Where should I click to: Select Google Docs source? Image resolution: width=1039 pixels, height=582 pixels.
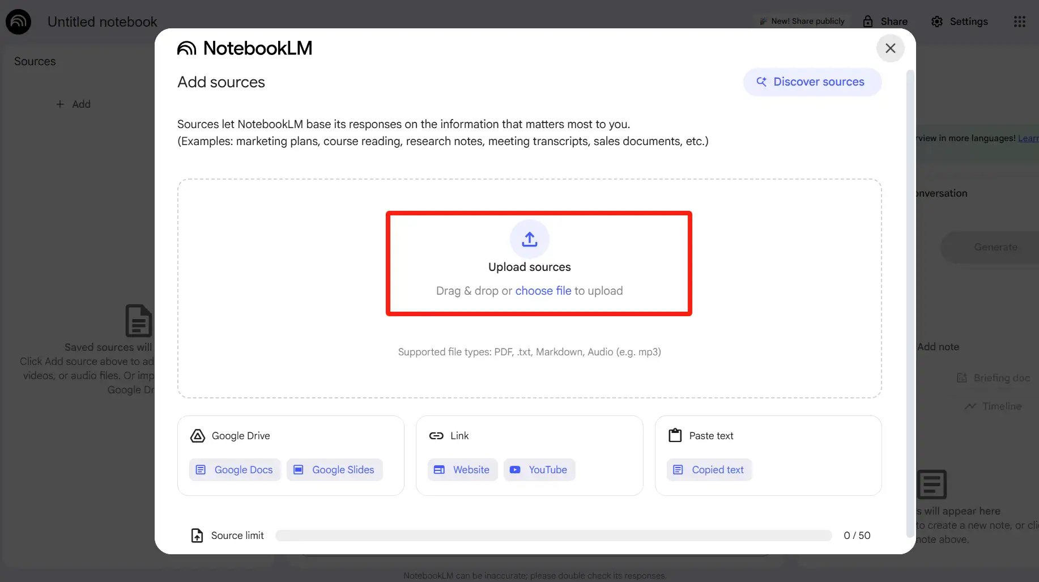235,470
